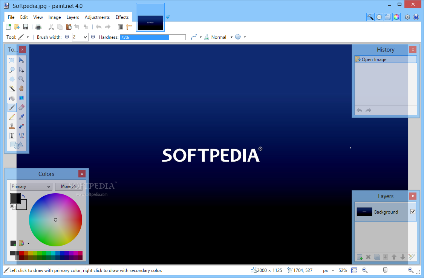Select the Lasso Select tool
This screenshot has width=424, height=278.
(12, 70)
